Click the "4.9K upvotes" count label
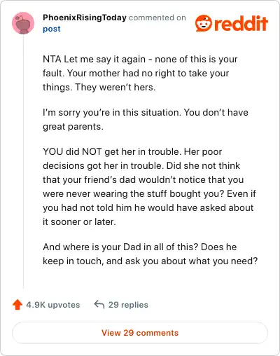The image size is (280, 356). 53,305
